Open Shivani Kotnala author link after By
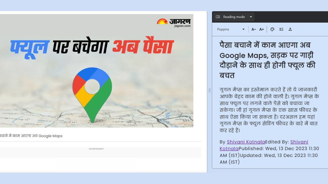This screenshot has height=184, width=328. point(246,142)
